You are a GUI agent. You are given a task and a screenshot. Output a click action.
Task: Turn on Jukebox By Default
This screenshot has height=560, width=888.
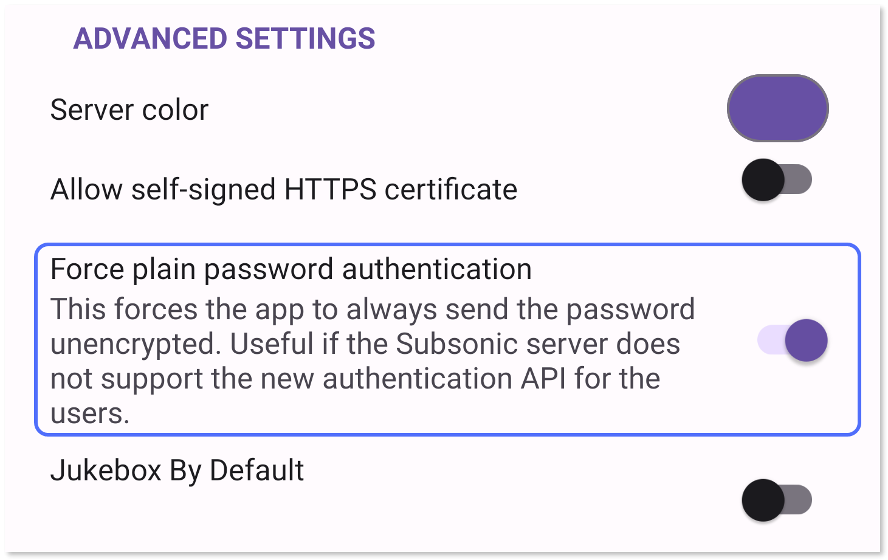pos(776,500)
